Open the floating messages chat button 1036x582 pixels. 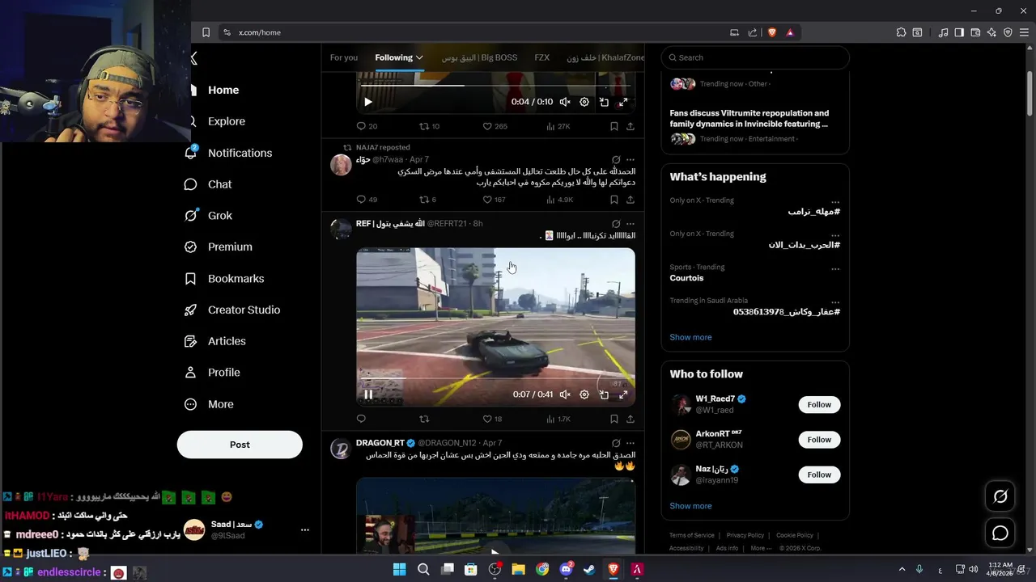click(1000, 533)
